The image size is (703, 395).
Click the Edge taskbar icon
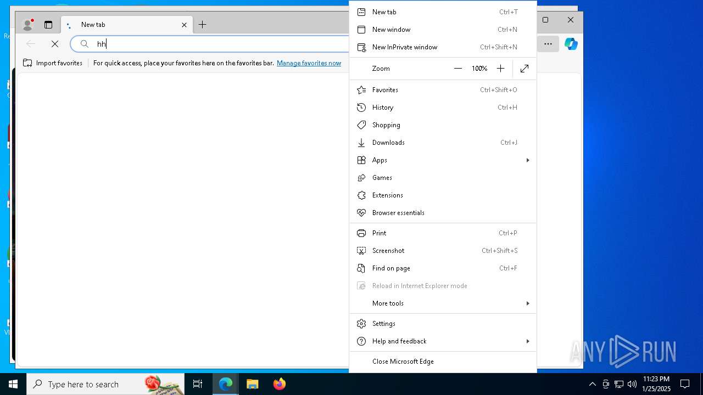226,384
